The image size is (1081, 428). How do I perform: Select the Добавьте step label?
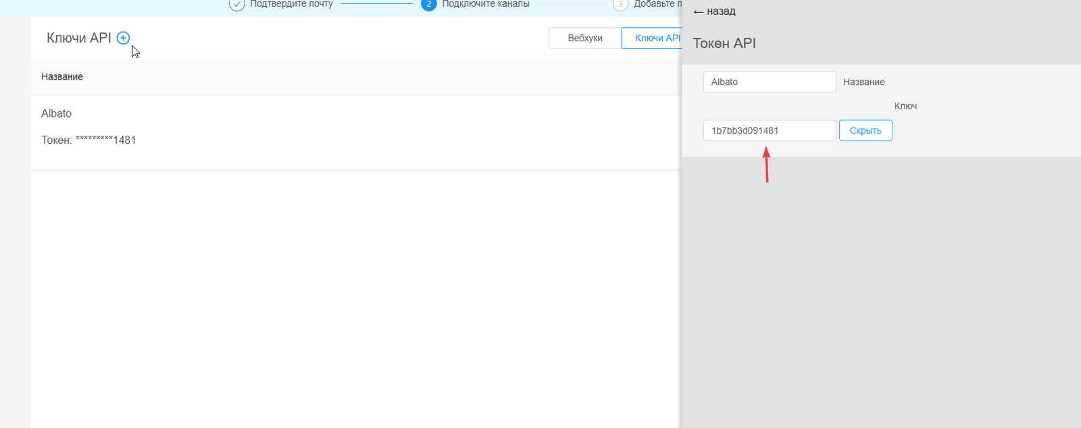(657, 4)
